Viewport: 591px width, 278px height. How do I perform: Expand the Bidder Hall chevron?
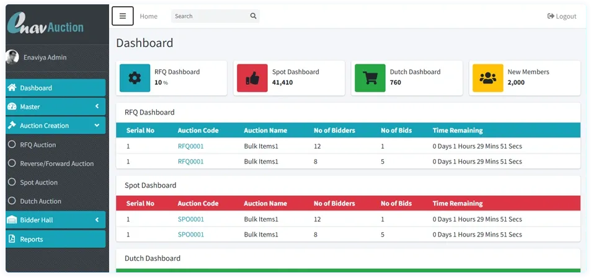tap(97, 220)
